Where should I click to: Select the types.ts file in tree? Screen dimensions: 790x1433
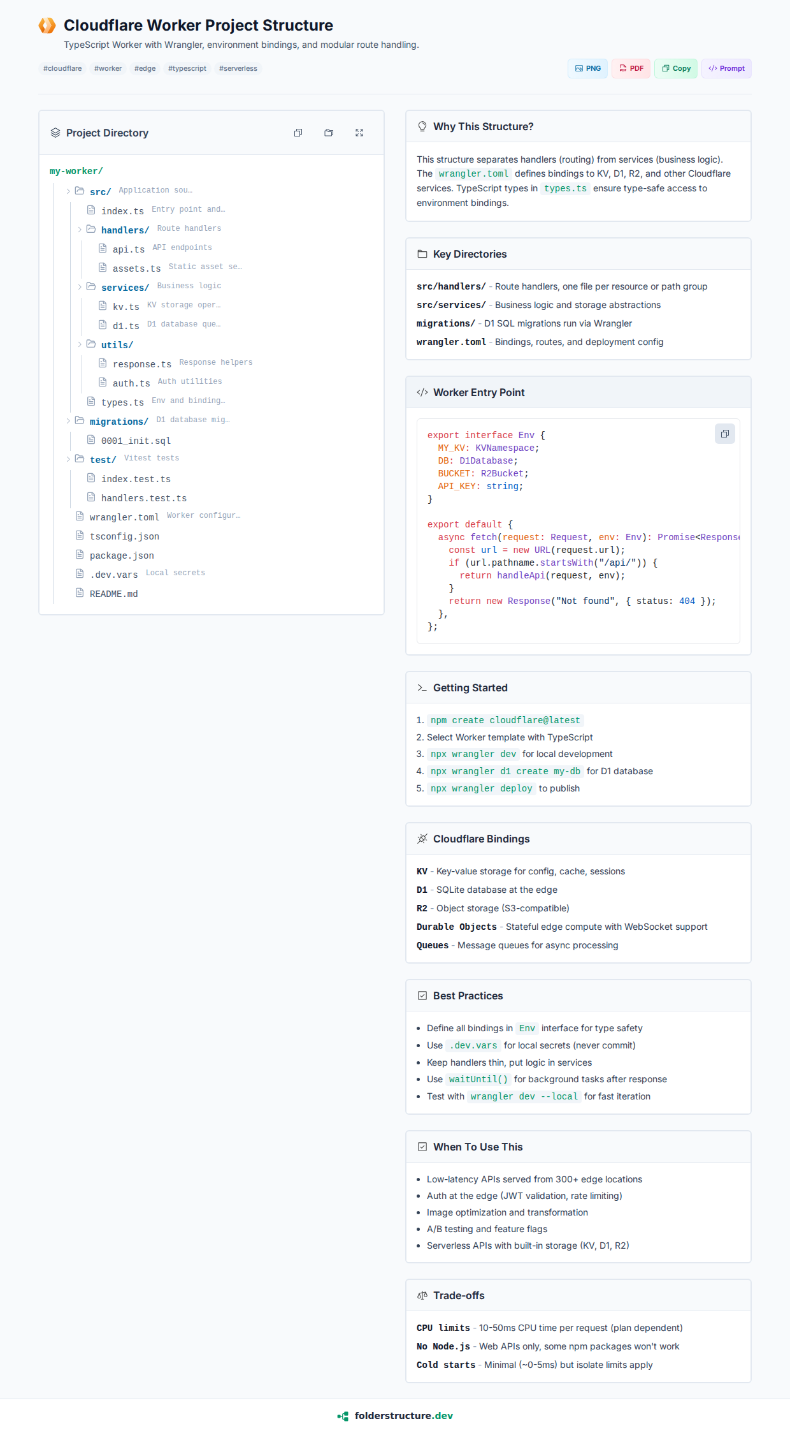coord(122,402)
